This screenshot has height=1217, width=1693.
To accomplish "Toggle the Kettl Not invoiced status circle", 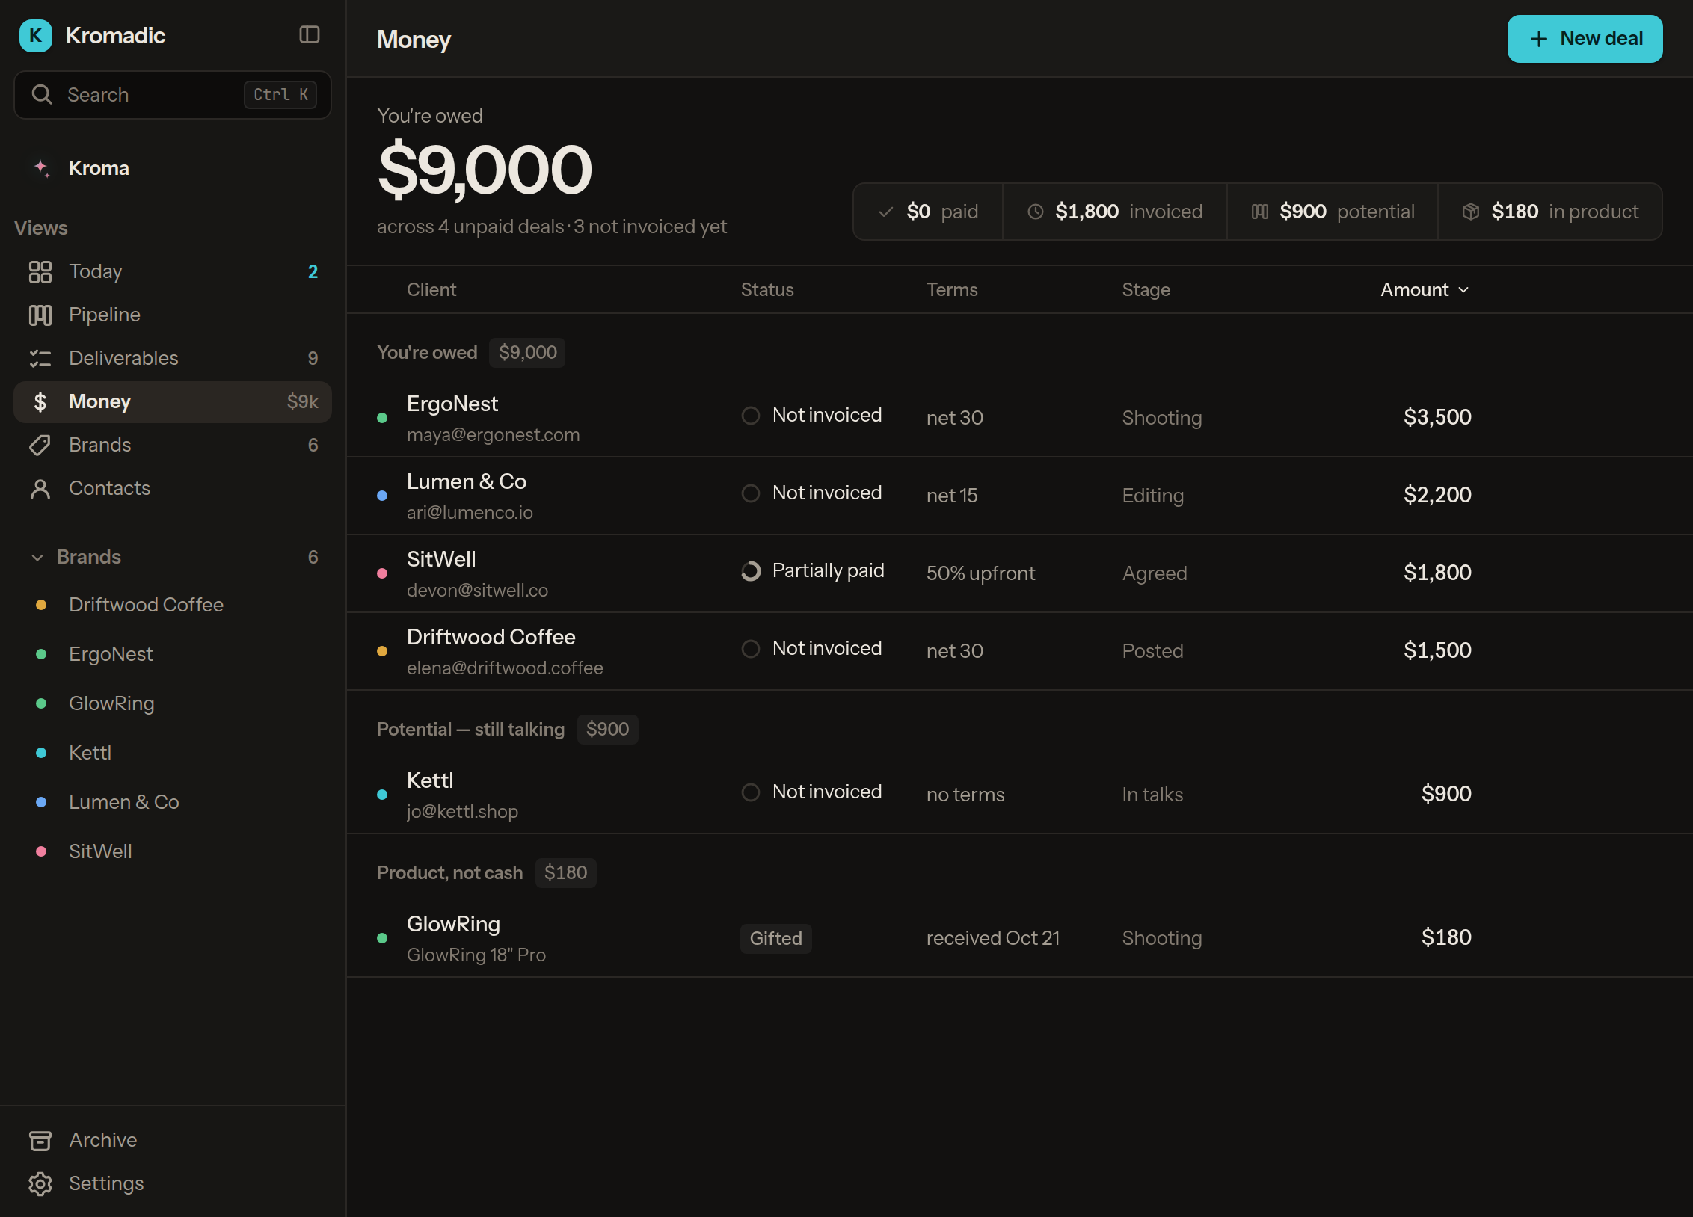I will (x=751, y=792).
